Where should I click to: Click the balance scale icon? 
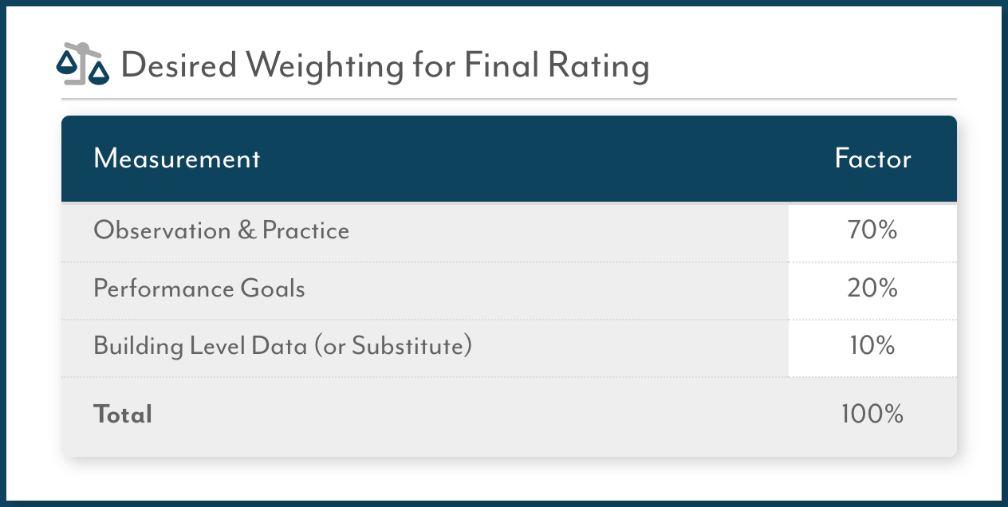(82, 64)
